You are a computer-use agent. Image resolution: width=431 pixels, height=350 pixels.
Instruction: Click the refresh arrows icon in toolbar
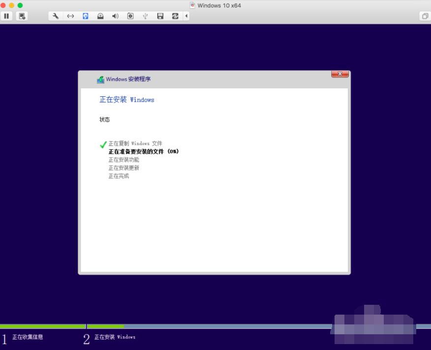175,16
